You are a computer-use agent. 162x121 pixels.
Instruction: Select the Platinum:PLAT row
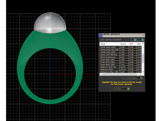[121, 69]
